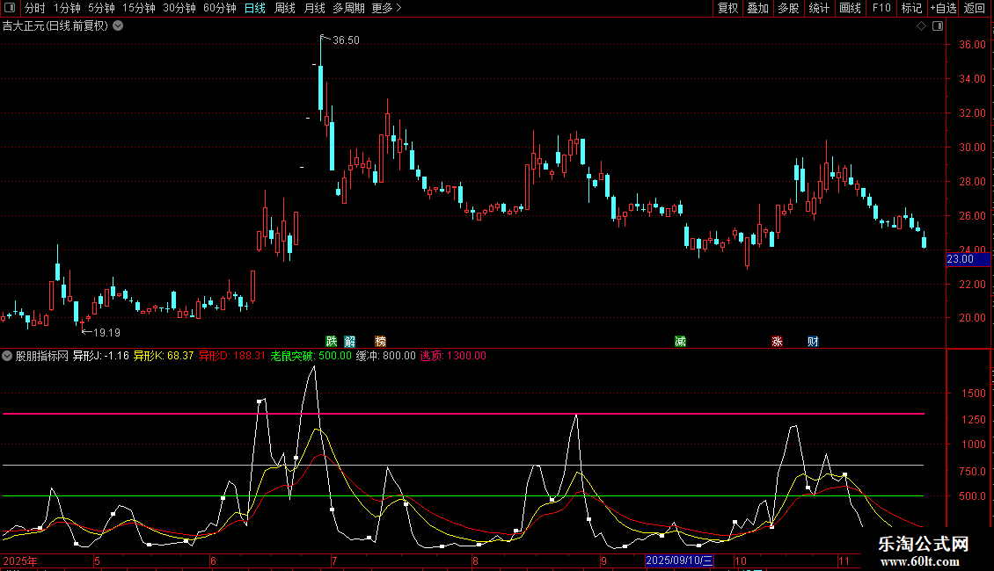Click the blue 财 event marker

pos(813,341)
